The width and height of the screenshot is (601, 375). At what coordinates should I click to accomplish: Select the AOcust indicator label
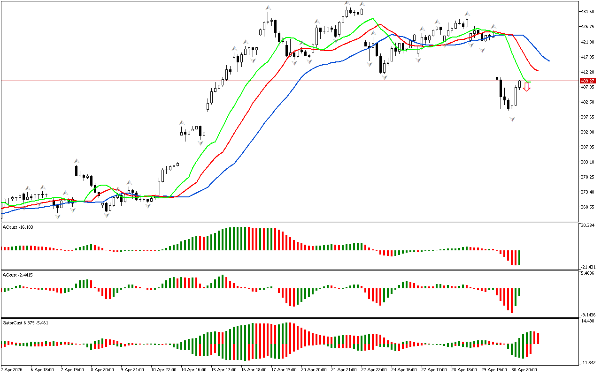[x=18, y=227]
